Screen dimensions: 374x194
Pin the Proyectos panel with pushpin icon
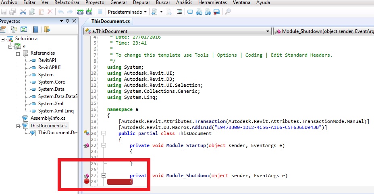pos(67,21)
